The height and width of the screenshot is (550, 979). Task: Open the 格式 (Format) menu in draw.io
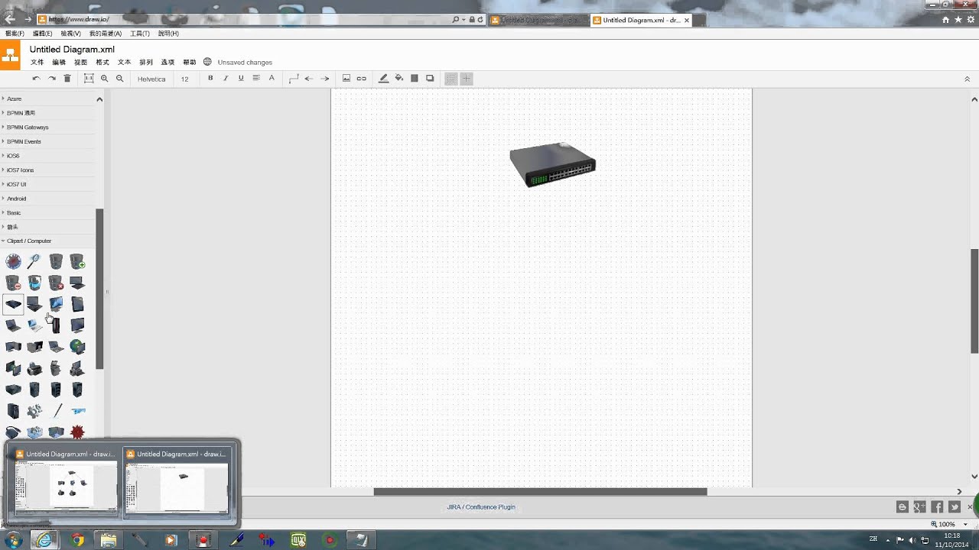[x=102, y=63]
